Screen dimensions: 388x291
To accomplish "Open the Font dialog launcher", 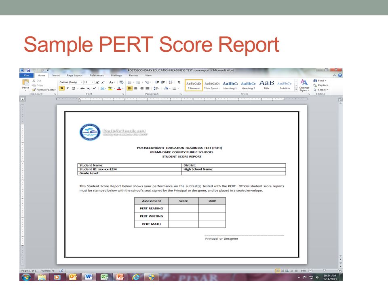I will 123,94.
